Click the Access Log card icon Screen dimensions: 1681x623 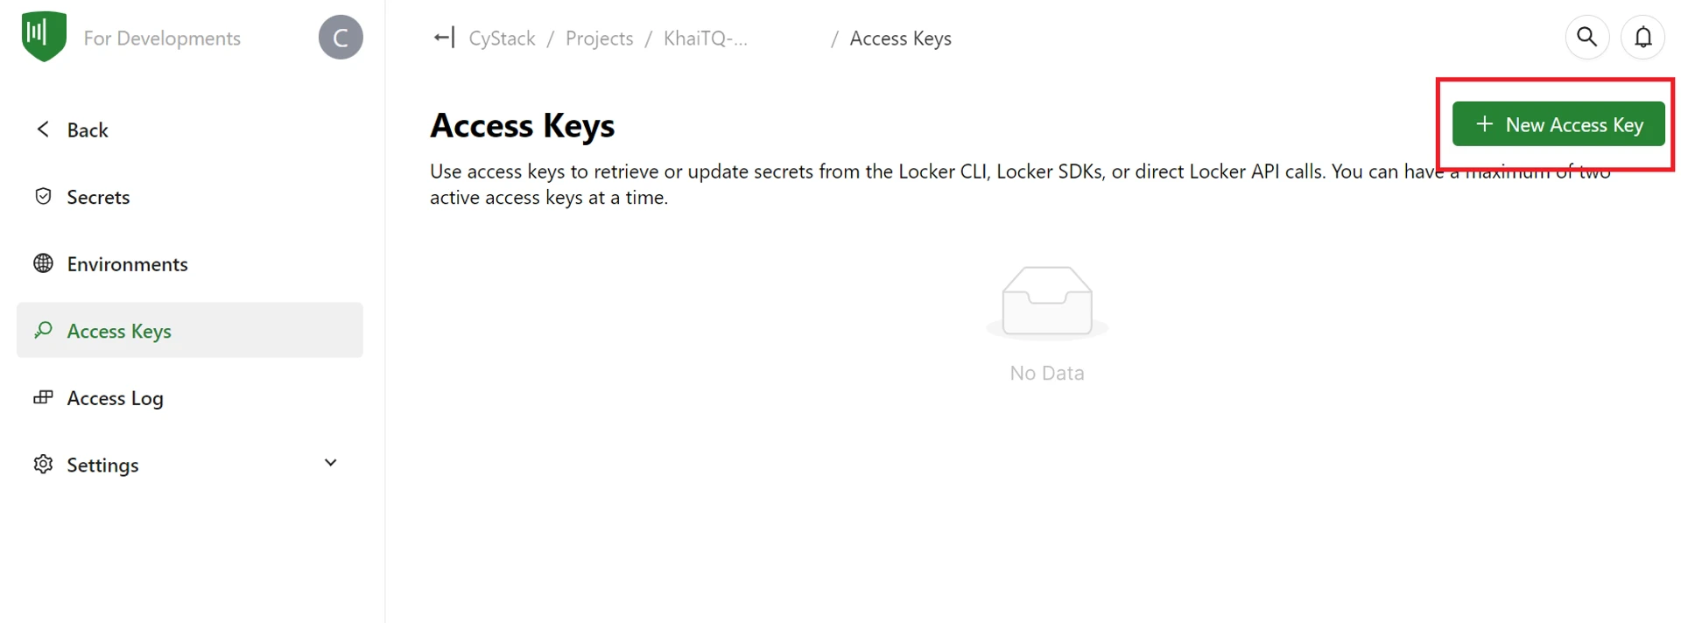[43, 397]
